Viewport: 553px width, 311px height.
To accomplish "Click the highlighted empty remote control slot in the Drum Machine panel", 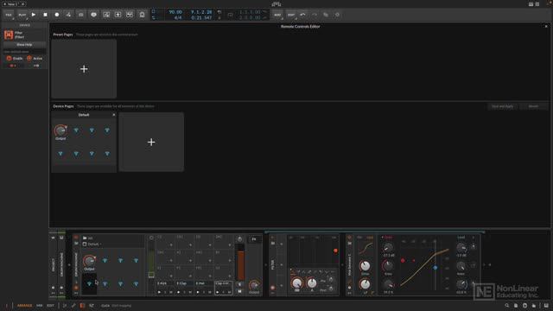I will tap(89, 283).
